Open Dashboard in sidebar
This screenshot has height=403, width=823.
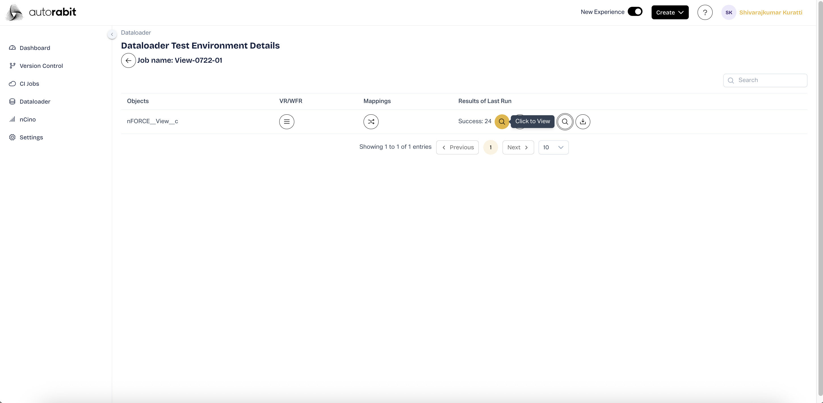(x=35, y=48)
